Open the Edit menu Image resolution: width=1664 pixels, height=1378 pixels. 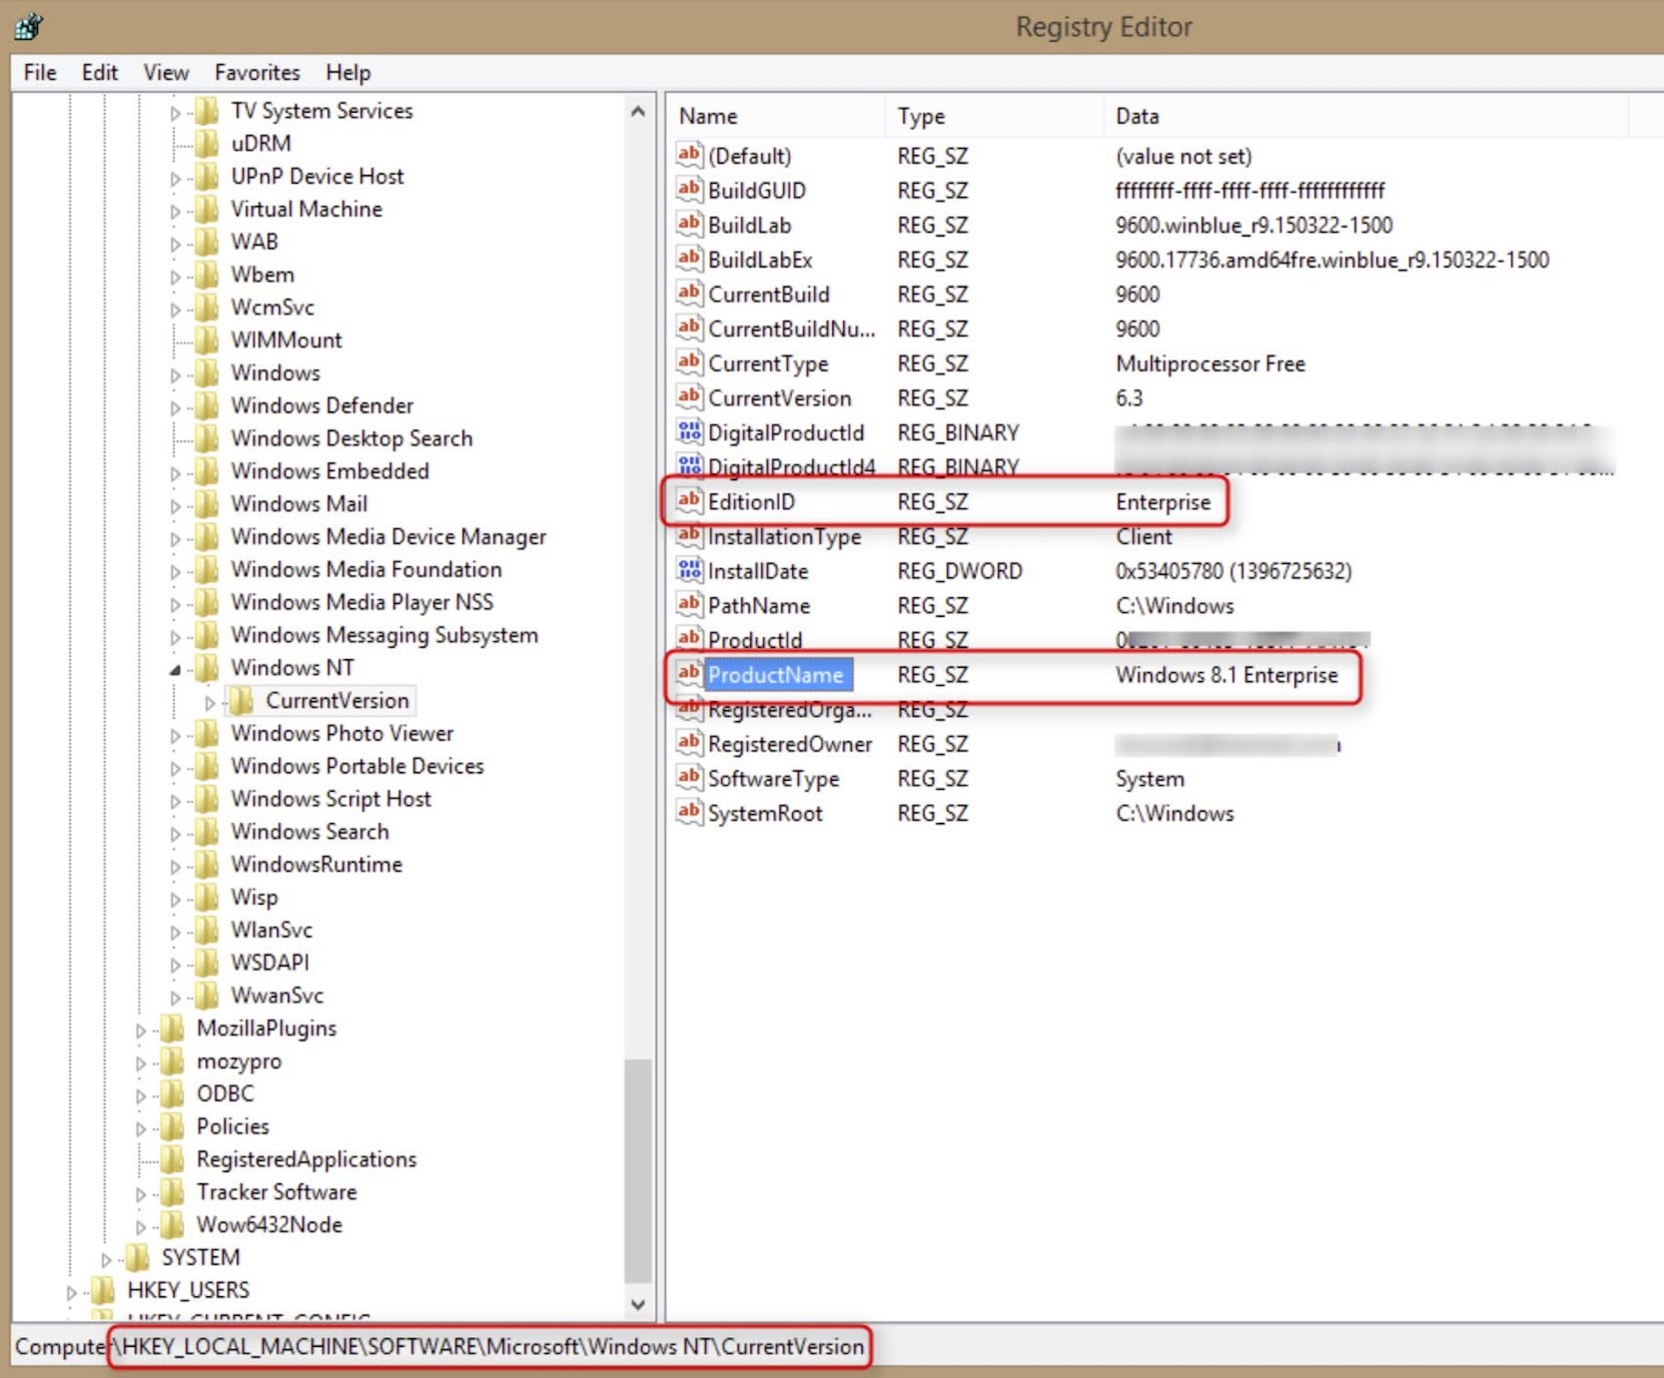[x=100, y=72]
